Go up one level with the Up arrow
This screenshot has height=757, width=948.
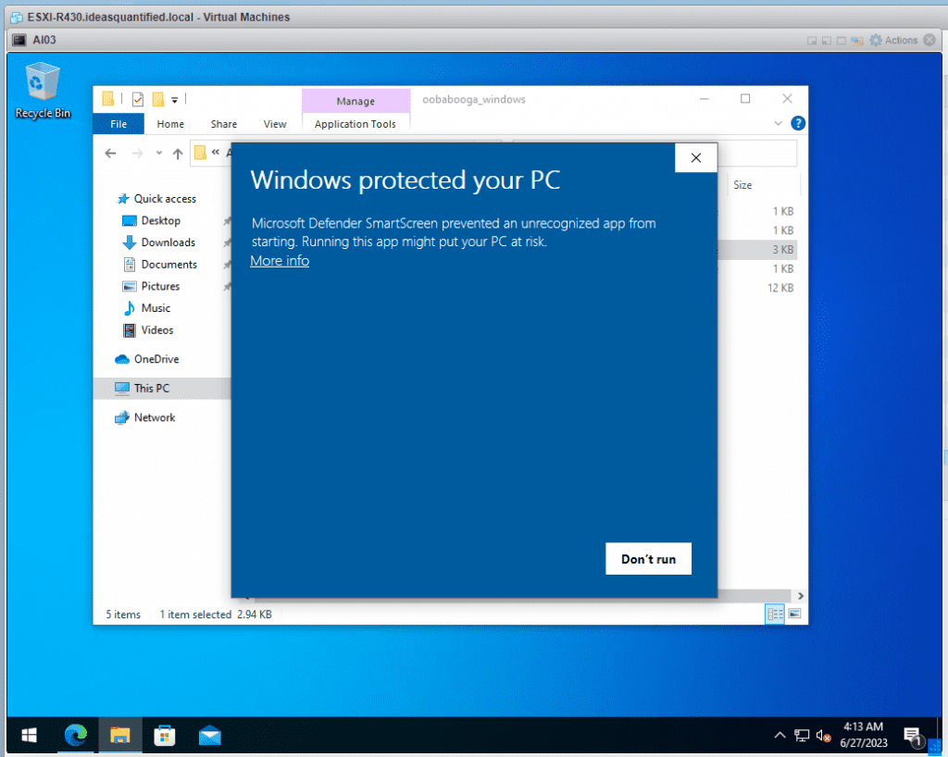point(178,154)
